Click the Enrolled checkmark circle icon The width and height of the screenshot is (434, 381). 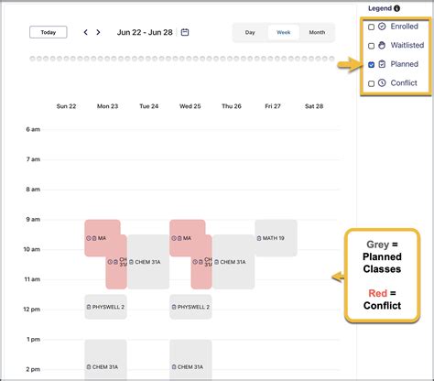(x=382, y=27)
